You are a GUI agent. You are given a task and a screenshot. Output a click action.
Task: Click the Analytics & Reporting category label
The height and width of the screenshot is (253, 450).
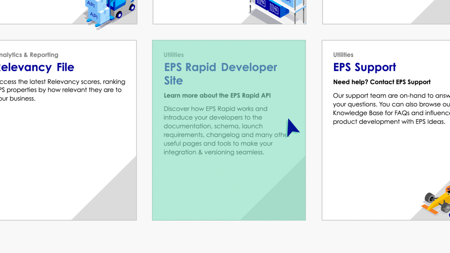click(x=29, y=55)
